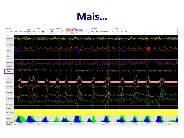Click leftmost blue block in pulse channel
The height and width of the screenshot is (138, 184).
17,51
